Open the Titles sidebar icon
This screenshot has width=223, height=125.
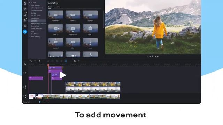coord(25,20)
